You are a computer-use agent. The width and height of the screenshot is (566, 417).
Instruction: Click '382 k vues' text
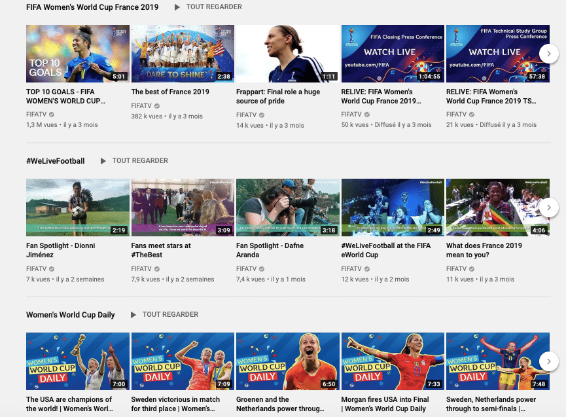point(147,117)
